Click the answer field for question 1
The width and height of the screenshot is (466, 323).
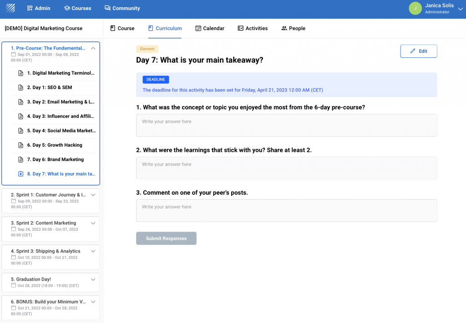click(x=286, y=125)
